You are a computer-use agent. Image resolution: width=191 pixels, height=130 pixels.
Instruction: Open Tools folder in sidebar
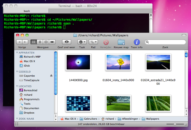click(x=25, y=104)
